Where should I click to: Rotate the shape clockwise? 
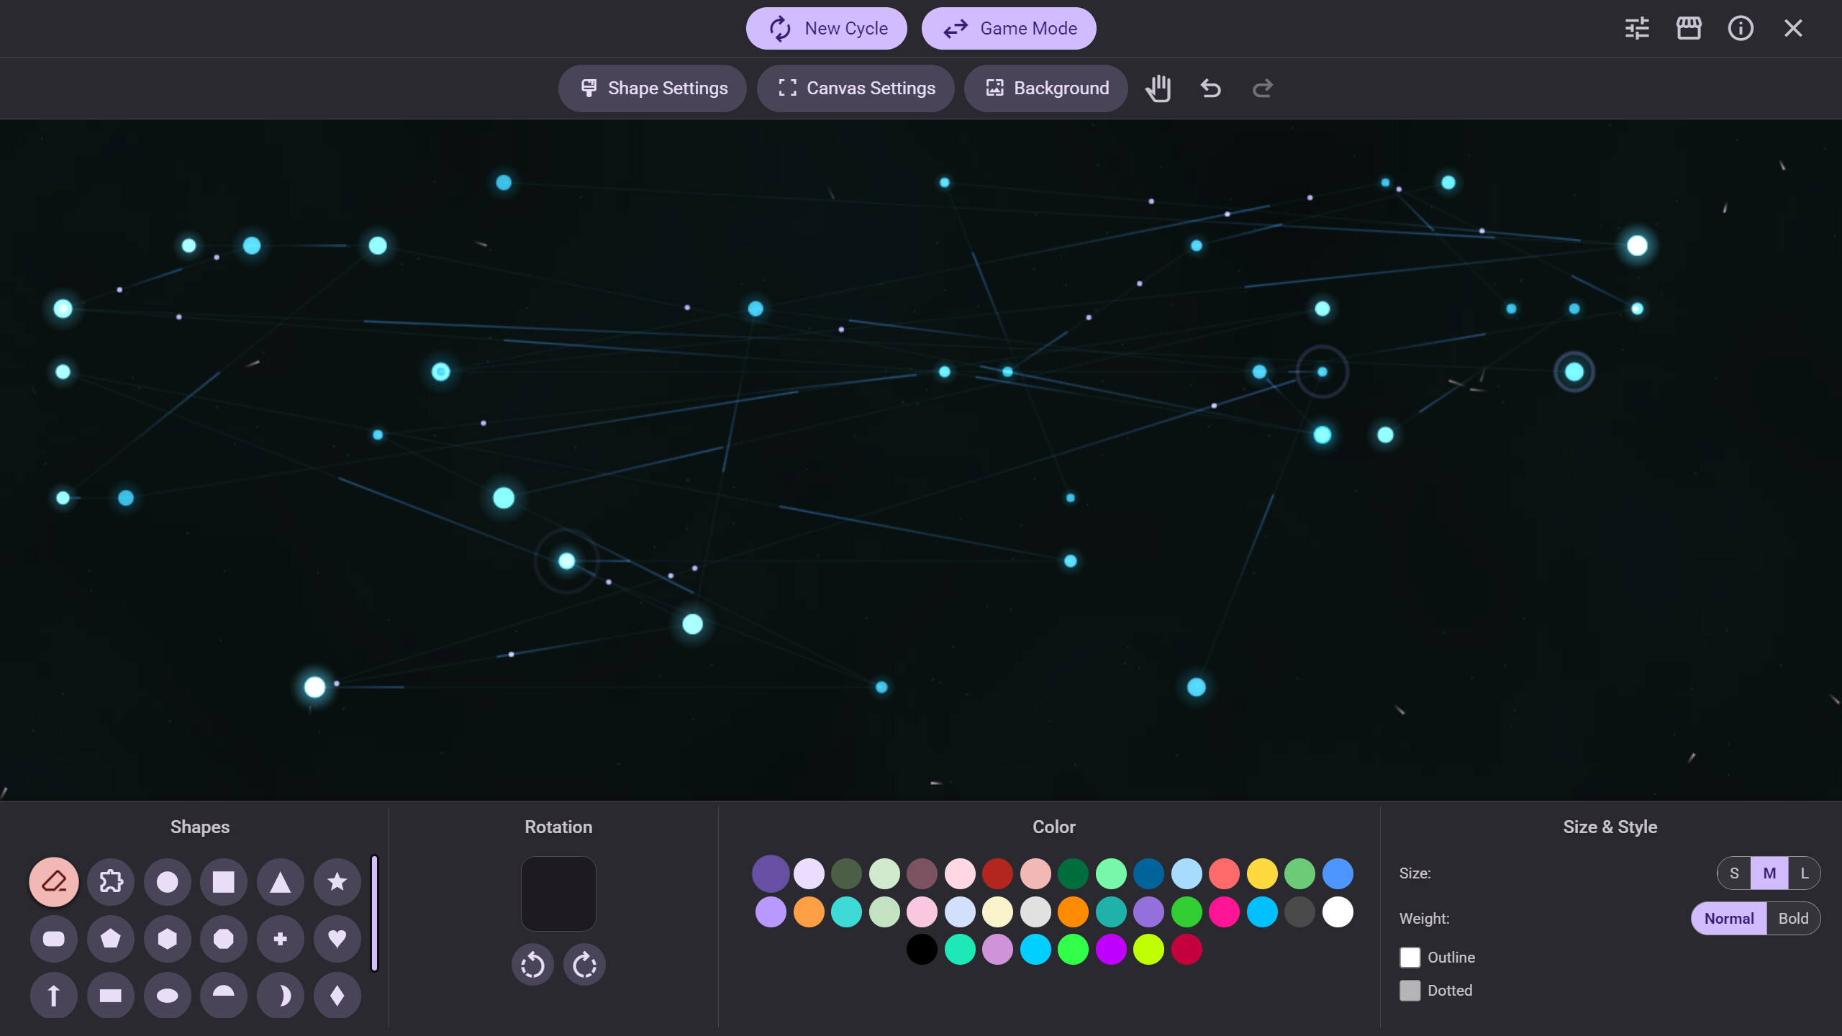(584, 964)
